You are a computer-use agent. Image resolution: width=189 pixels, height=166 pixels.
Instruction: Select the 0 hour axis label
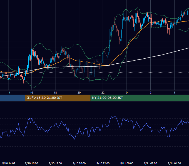[x=127, y=93]
